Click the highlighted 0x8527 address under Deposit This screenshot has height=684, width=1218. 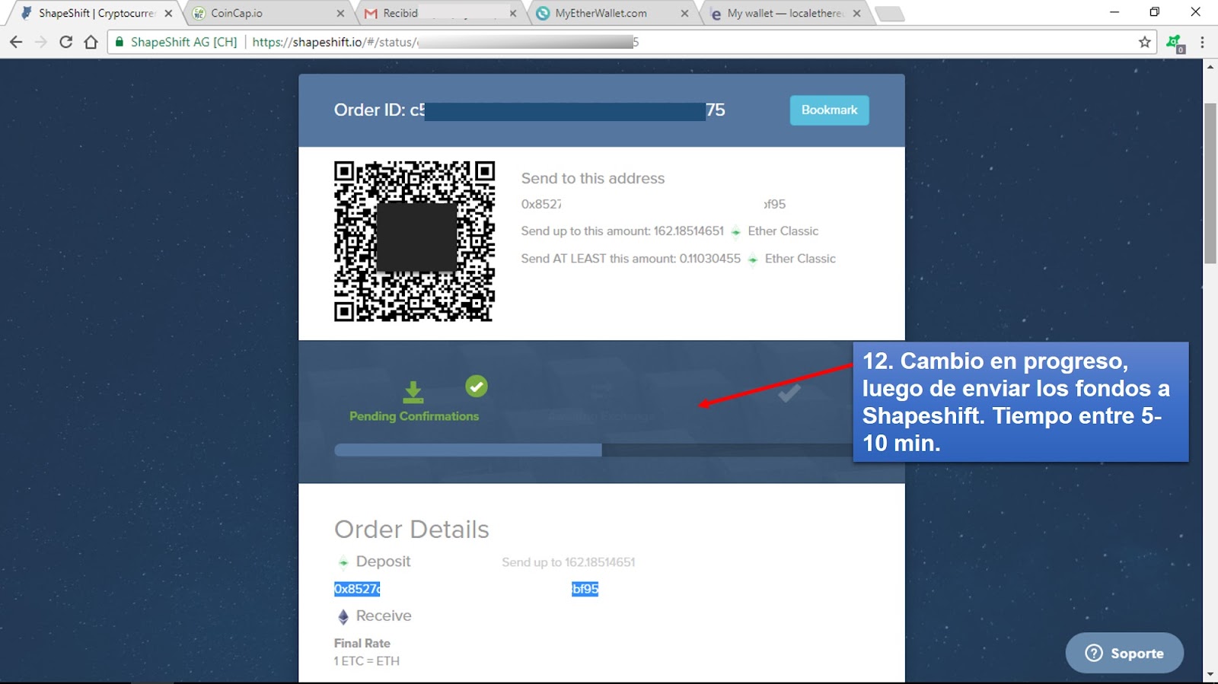[466, 589]
